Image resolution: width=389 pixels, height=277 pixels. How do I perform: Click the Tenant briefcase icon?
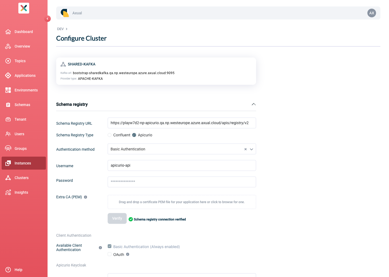point(8,119)
